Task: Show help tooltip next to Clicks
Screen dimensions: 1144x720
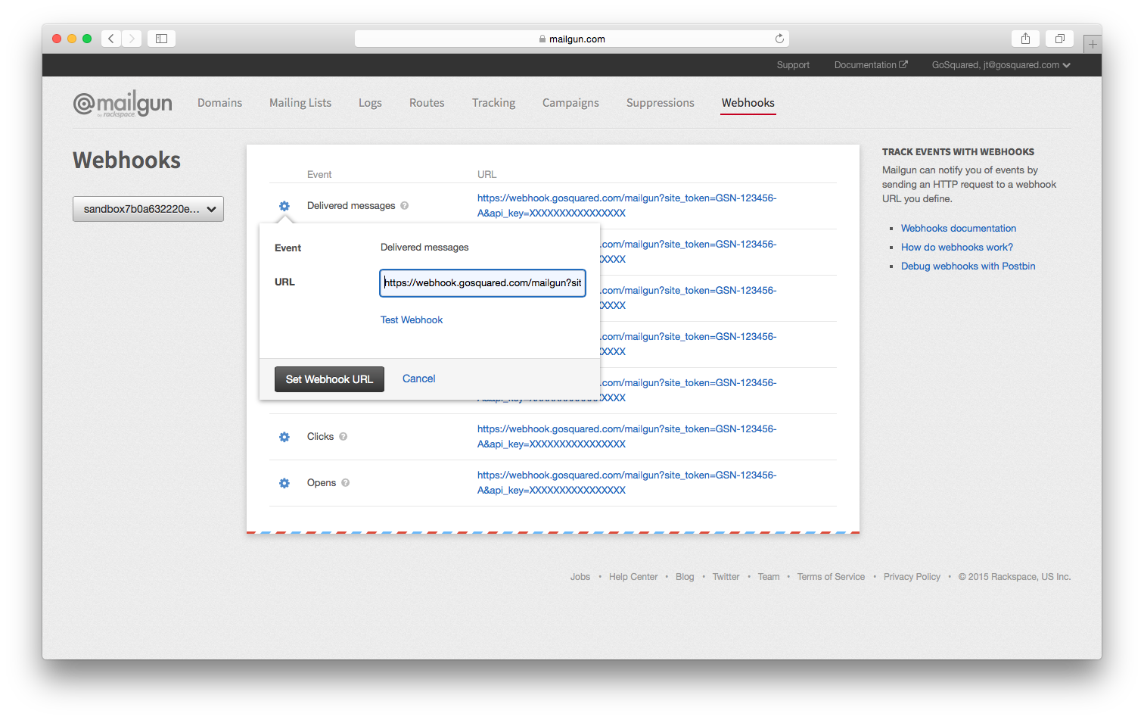Action: [x=343, y=436]
